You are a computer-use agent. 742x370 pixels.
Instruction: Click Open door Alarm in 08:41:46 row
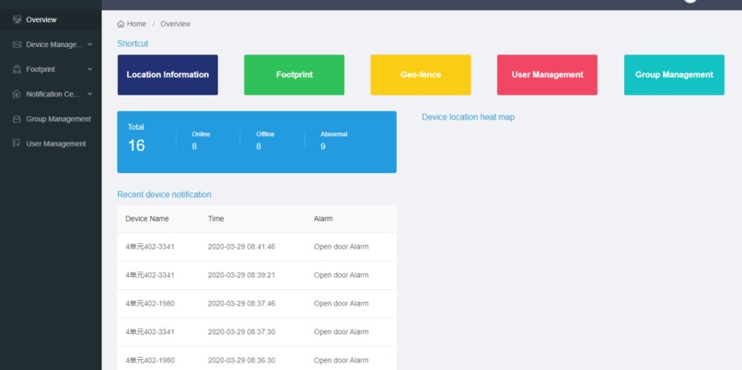pyautogui.click(x=341, y=247)
